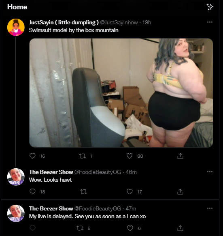This screenshot has width=223, height=236.
Task: Click the Home heading
Action: (x=17, y=7)
